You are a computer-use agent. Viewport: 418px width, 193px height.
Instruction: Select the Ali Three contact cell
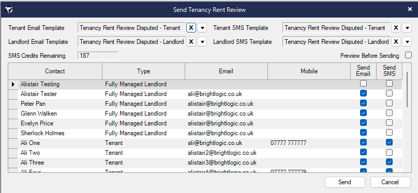click(x=60, y=163)
